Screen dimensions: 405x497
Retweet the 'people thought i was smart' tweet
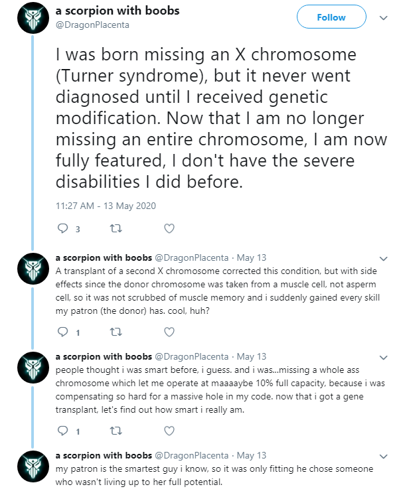[116, 431]
